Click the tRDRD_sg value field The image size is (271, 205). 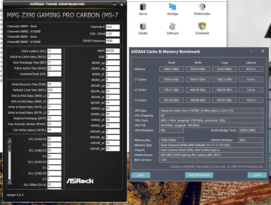click(113, 63)
